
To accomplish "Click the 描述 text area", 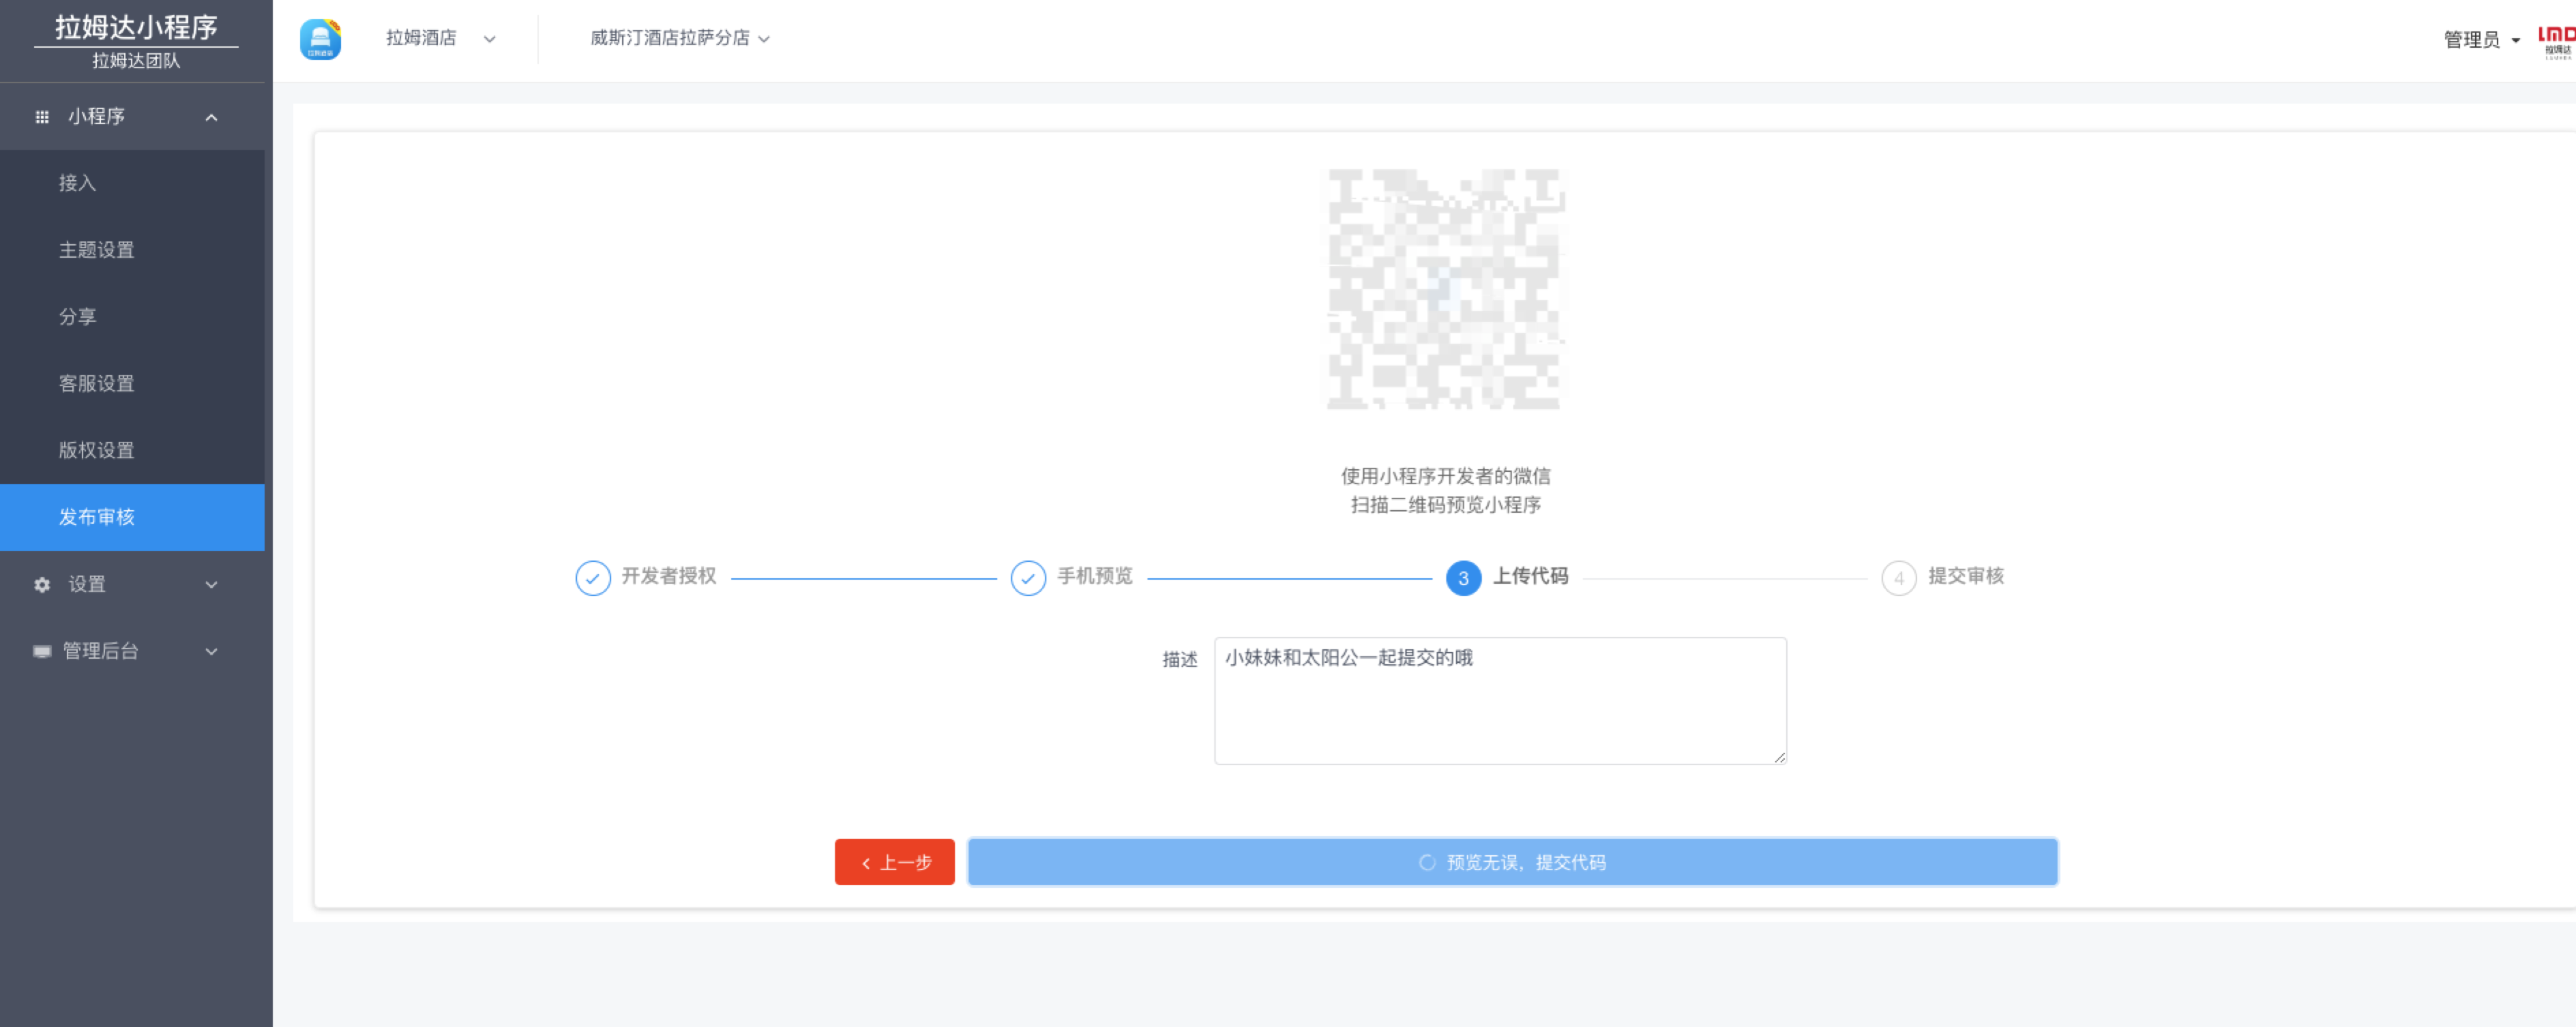I will (1500, 702).
